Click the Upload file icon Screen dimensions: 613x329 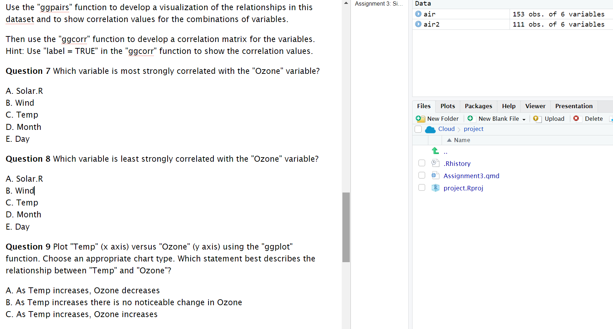pos(537,119)
